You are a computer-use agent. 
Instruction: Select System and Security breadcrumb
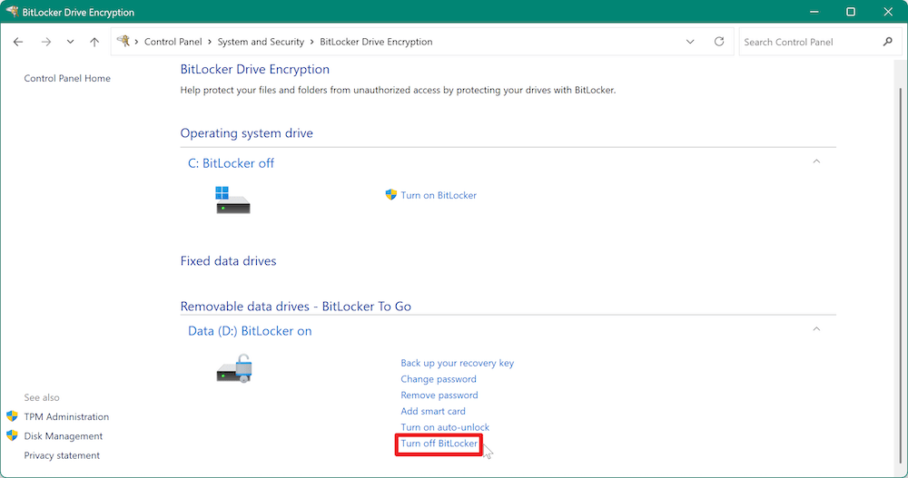pyautogui.click(x=261, y=42)
